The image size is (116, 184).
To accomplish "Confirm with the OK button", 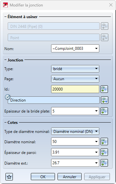I will (x=43, y=177).
